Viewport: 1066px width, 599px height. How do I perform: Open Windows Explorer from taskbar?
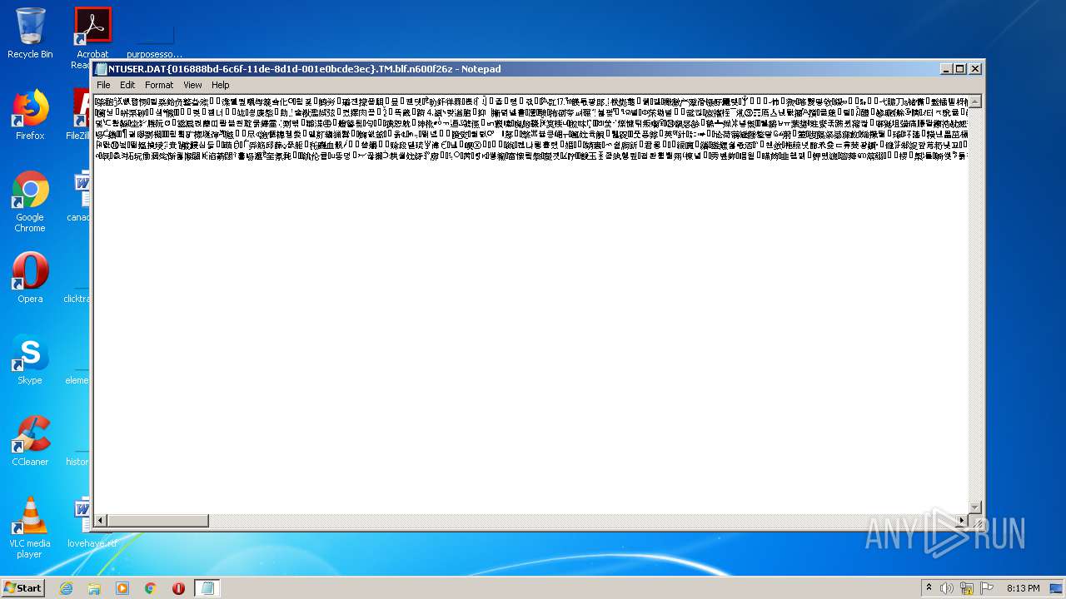point(94,588)
